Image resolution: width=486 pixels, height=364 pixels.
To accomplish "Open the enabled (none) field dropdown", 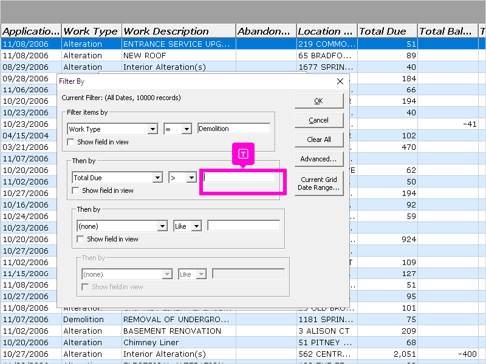I will [162, 226].
